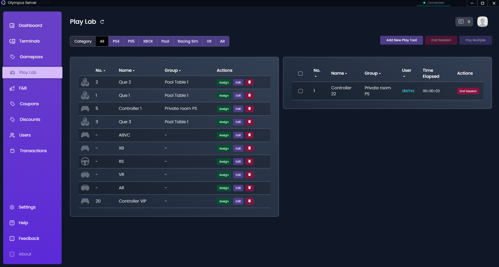This screenshot has width=499, height=267.
Task: Switch to the Racing Sim category tab
Action: tap(188, 41)
